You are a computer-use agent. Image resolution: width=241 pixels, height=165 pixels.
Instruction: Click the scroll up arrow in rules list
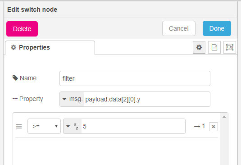[x=224, y=117]
